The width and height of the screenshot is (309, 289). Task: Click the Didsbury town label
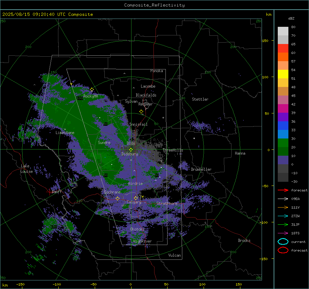tap(129, 154)
